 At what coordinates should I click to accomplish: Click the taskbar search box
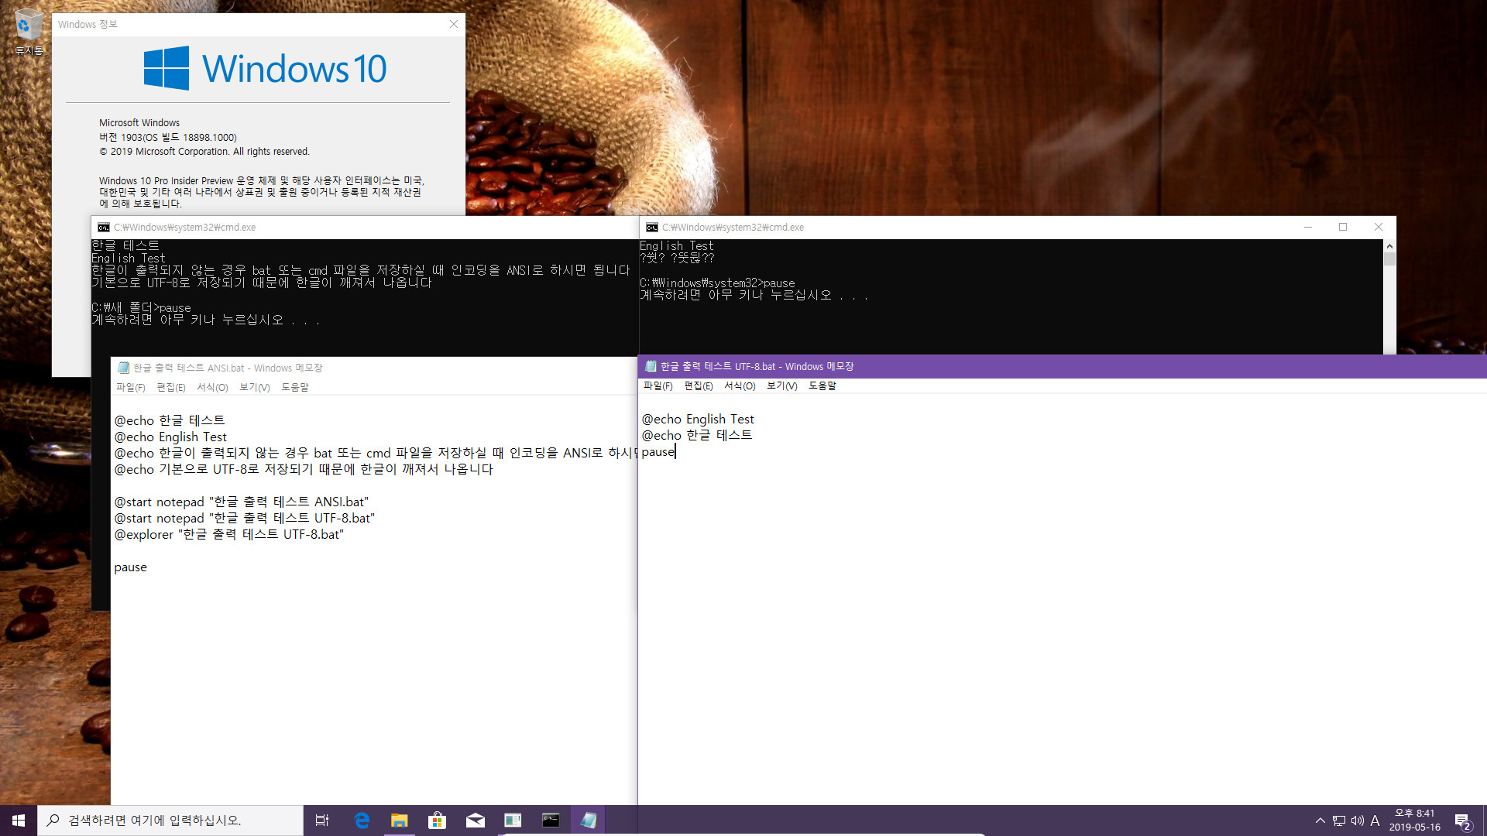click(170, 821)
